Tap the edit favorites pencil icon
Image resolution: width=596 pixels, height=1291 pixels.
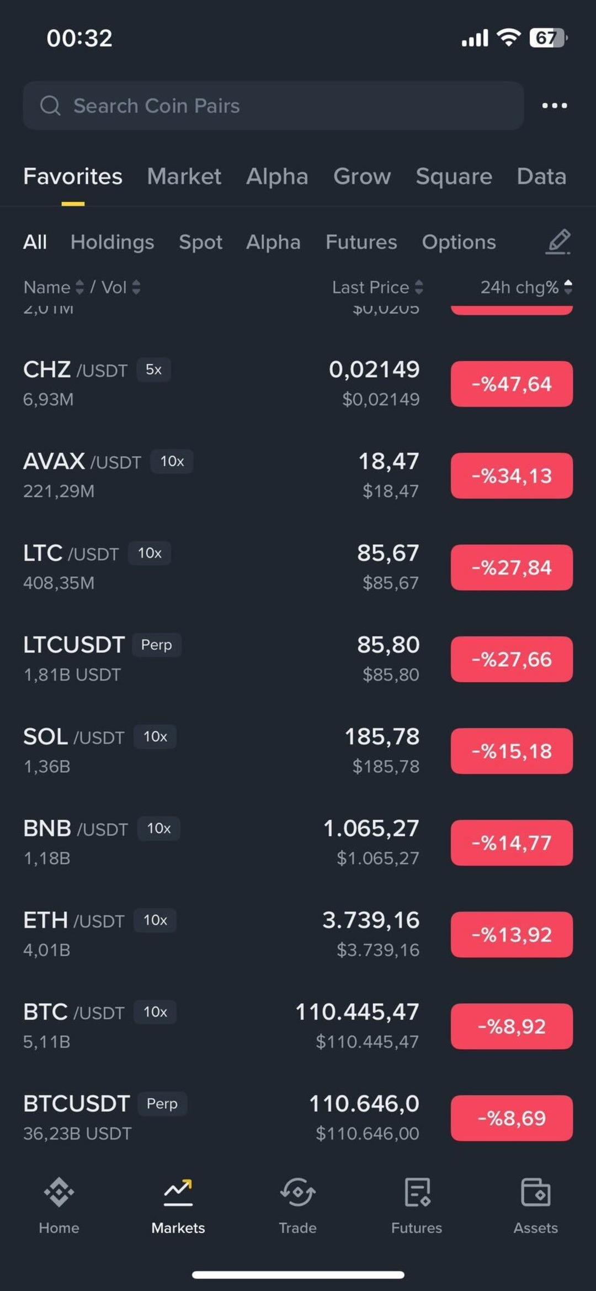click(x=558, y=242)
